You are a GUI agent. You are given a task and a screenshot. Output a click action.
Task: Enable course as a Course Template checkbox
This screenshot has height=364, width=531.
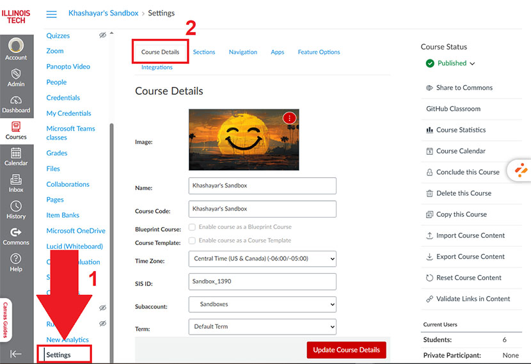(x=192, y=241)
